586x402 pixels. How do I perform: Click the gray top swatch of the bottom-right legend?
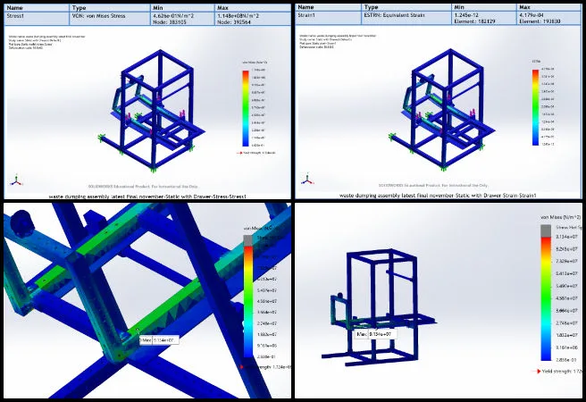pos(542,230)
